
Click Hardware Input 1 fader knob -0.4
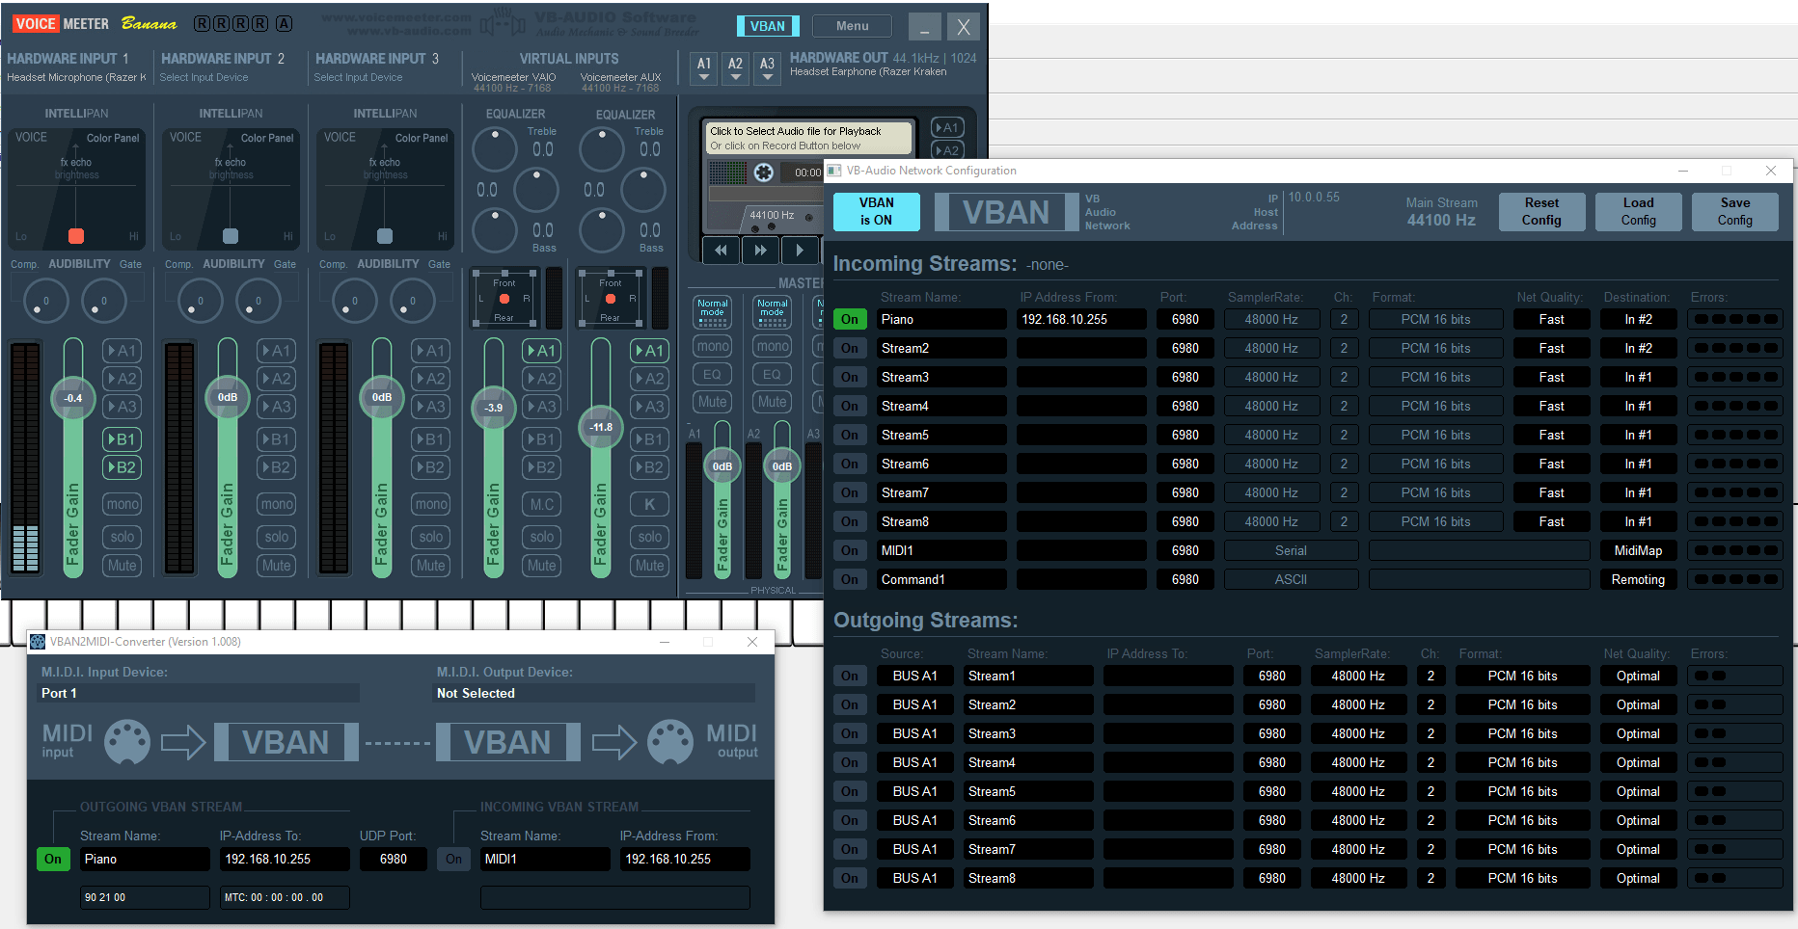(x=73, y=397)
